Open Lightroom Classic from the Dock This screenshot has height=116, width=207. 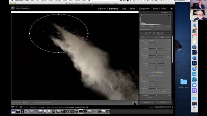tap(194, 52)
